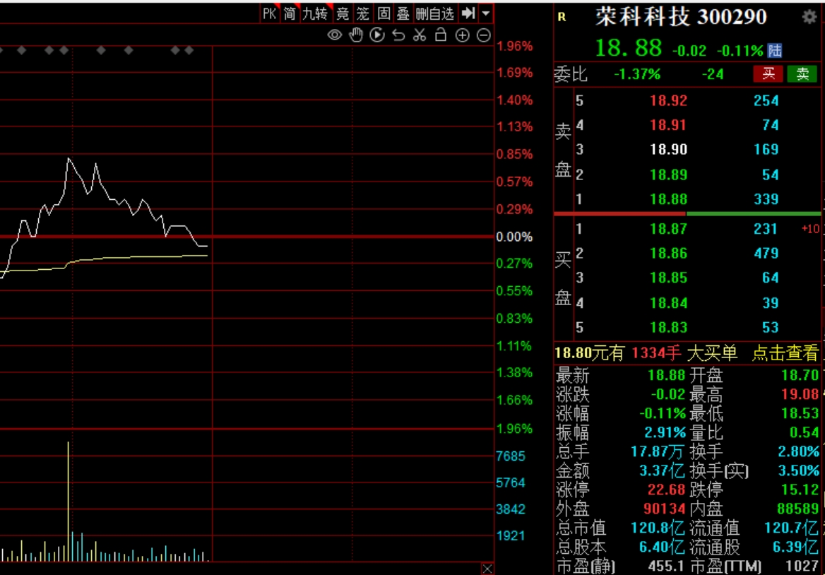Click the 量比 value 0.54
Screen dimensions: 825x575
804,432
